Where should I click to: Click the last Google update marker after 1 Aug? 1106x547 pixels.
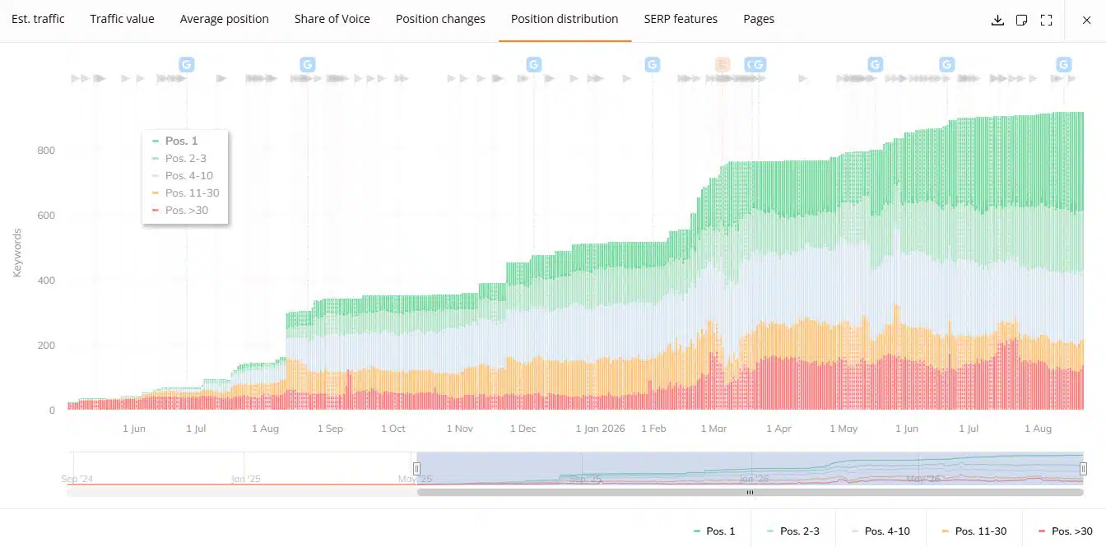[1064, 64]
